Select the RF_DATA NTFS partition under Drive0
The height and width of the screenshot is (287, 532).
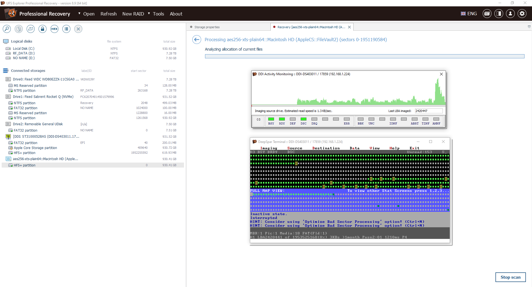coord(93,91)
